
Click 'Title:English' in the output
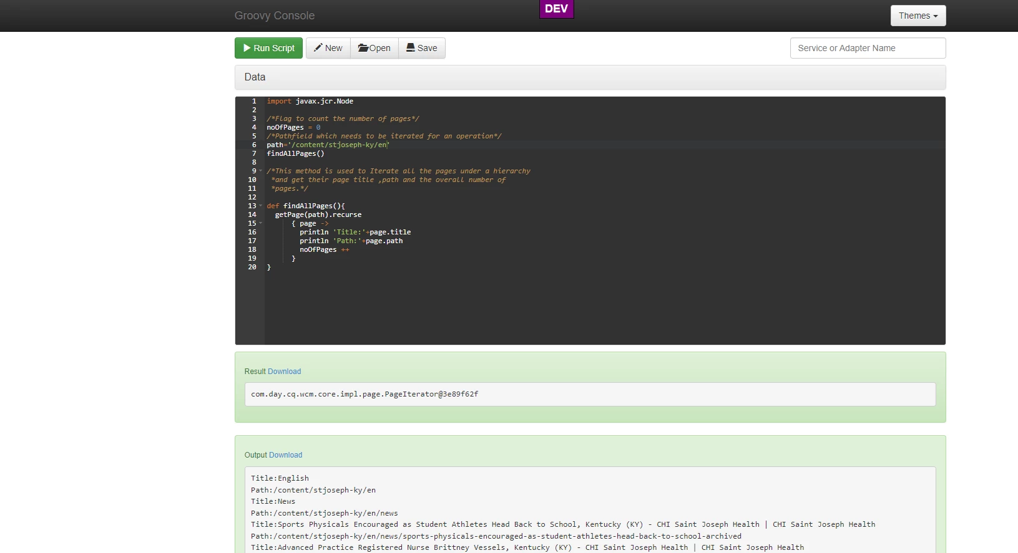pyautogui.click(x=280, y=478)
